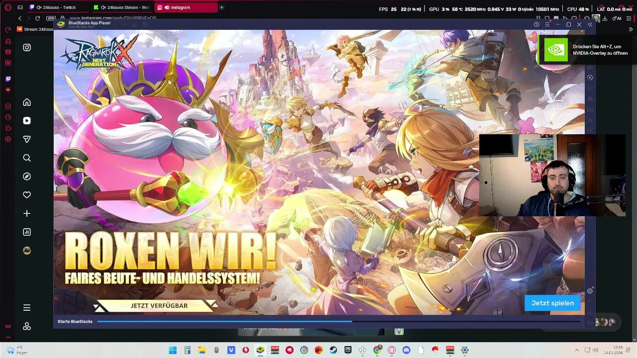The height and width of the screenshot is (358, 637).
Task: Switch to the 24kauss Stream Kick tab
Action: [x=122, y=7]
